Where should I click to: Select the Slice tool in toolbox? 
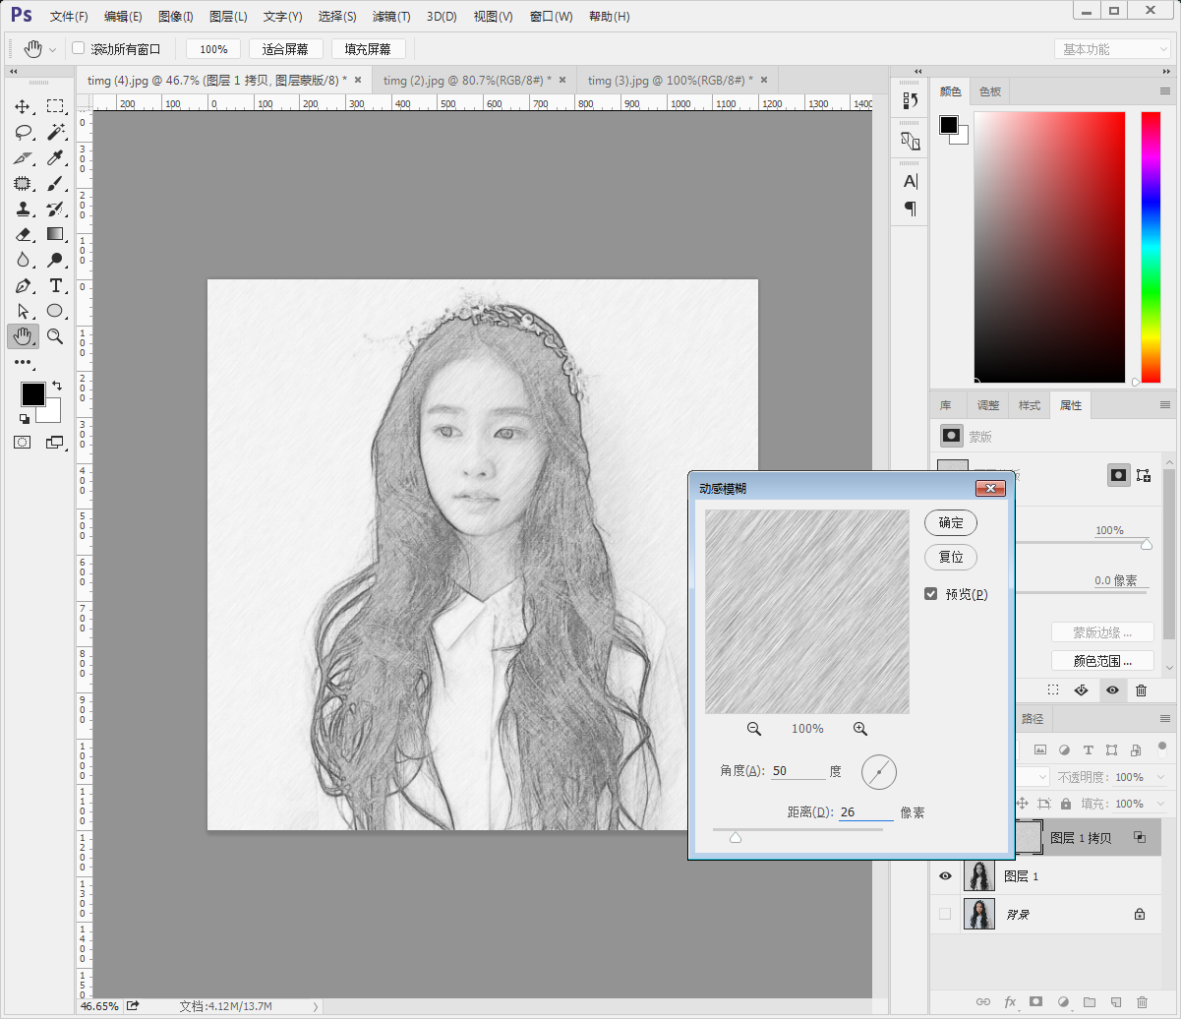click(23, 157)
